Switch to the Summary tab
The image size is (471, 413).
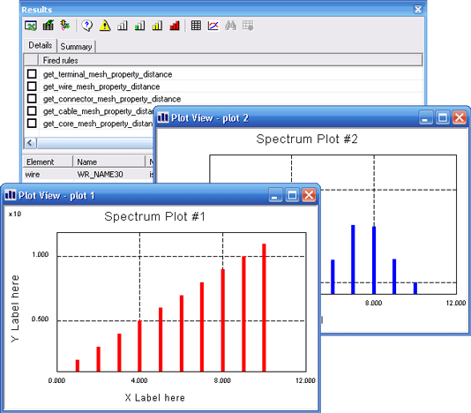click(76, 47)
